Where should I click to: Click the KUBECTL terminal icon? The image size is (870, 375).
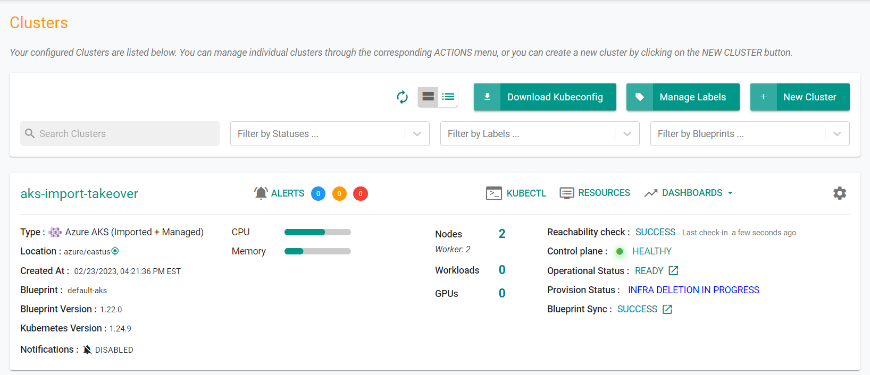[494, 193]
